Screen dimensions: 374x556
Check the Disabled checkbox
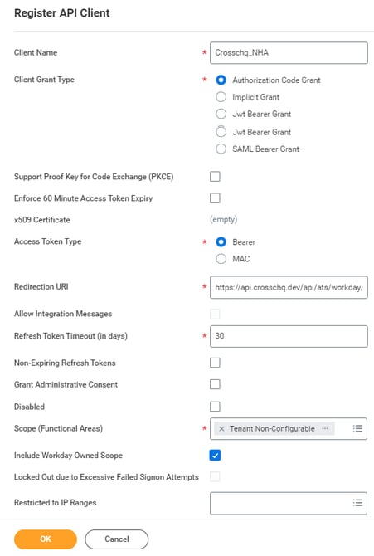(x=215, y=407)
